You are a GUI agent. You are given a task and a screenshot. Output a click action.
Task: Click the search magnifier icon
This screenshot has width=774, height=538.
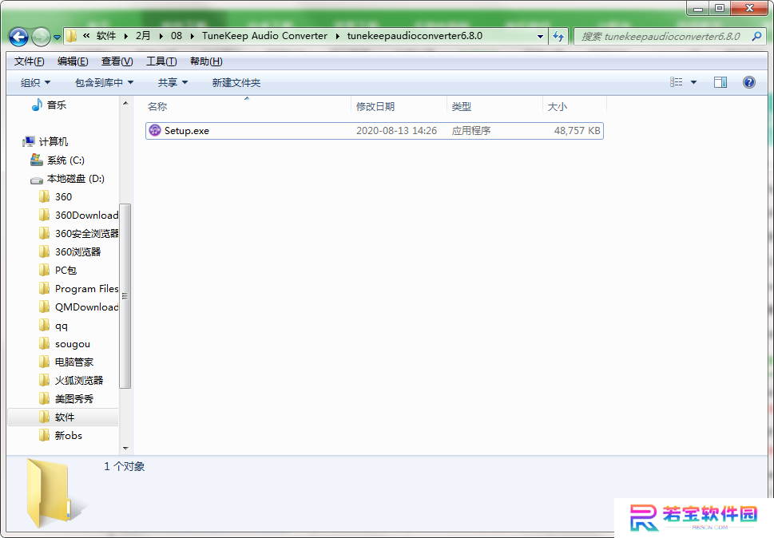coord(756,36)
